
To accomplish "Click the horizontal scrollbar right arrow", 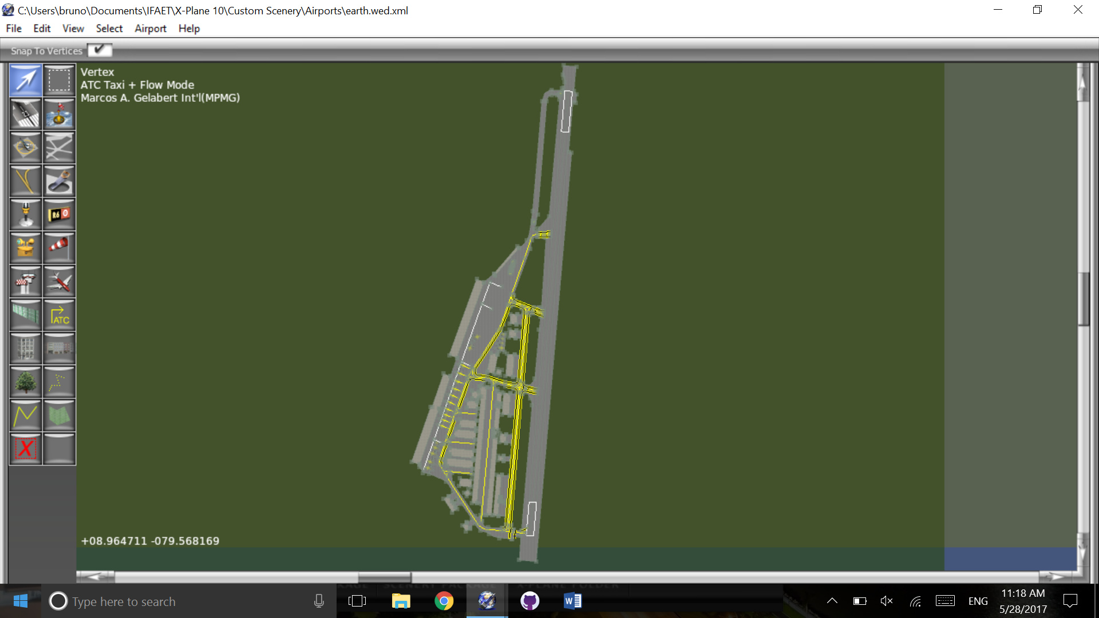I will (1055, 576).
